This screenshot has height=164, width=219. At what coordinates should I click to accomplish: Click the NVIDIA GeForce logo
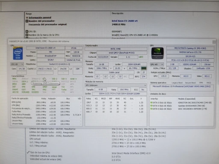157,53
